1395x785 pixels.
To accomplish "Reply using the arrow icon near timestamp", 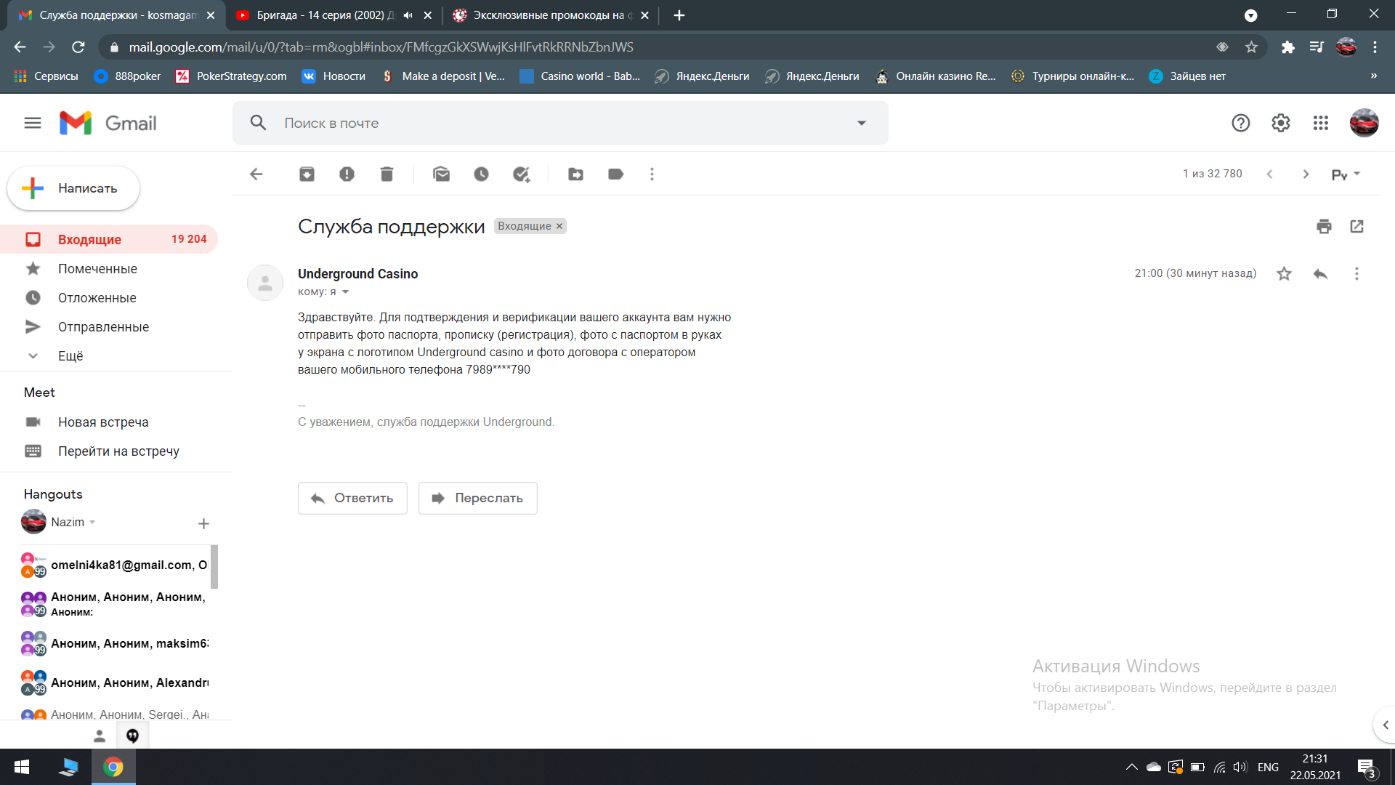I will (1320, 274).
